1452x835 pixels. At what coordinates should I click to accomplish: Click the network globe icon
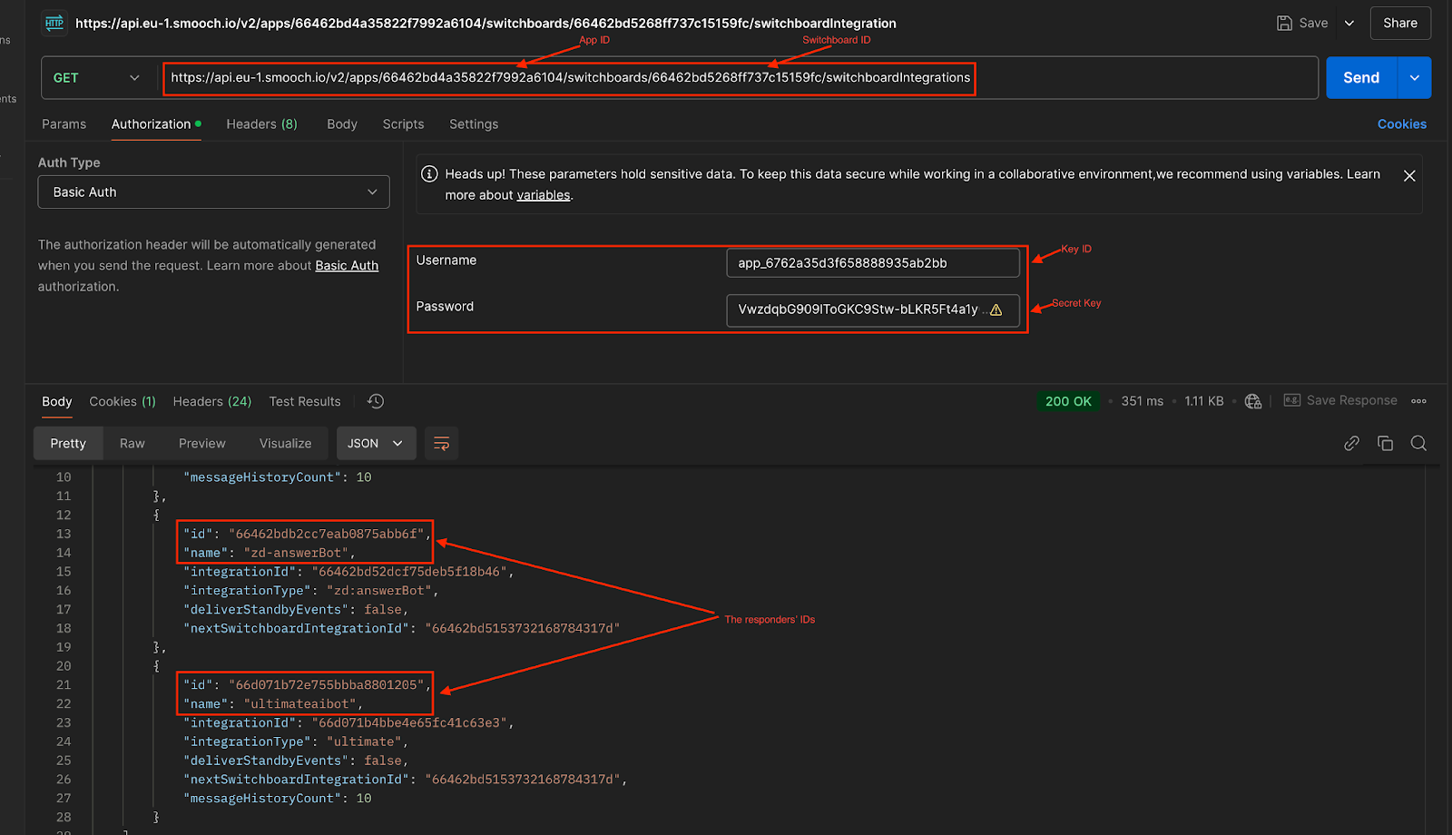point(1253,401)
